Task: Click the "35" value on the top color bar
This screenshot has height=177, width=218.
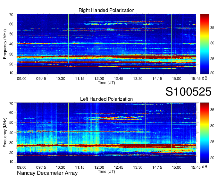Action: click(212, 28)
